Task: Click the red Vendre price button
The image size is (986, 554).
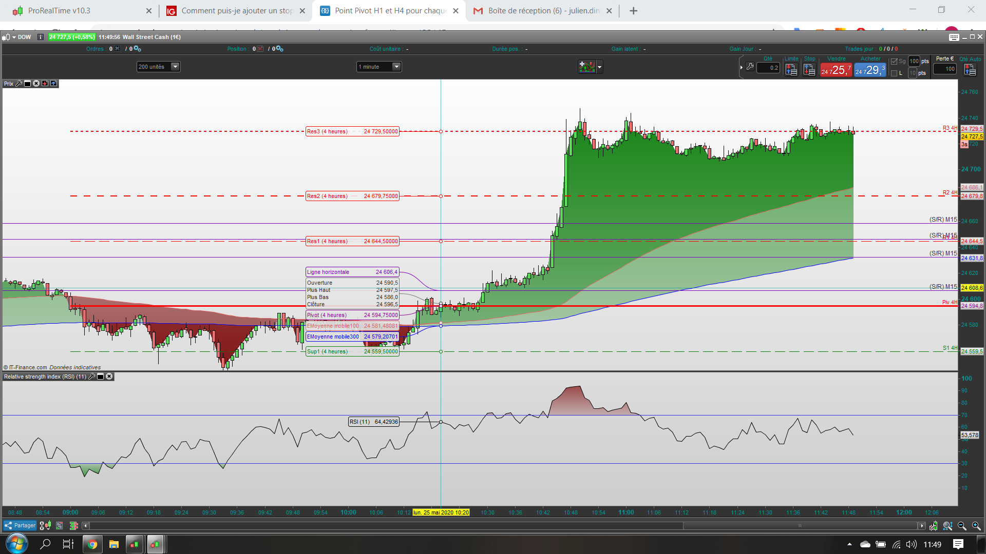Action: coord(836,70)
